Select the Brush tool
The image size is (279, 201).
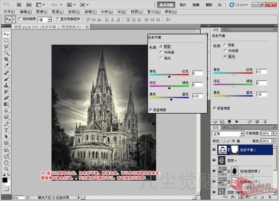(x=7, y=79)
